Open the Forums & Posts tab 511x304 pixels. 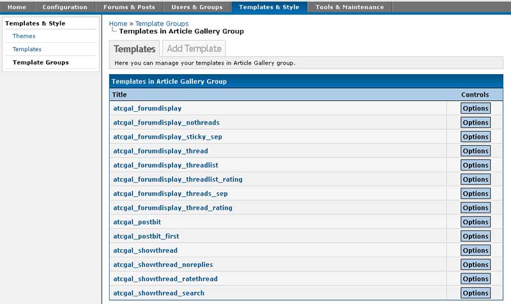(x=130, y=7)
